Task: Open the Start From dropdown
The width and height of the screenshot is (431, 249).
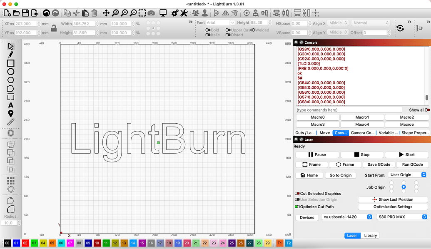Action: click(407, 174)
